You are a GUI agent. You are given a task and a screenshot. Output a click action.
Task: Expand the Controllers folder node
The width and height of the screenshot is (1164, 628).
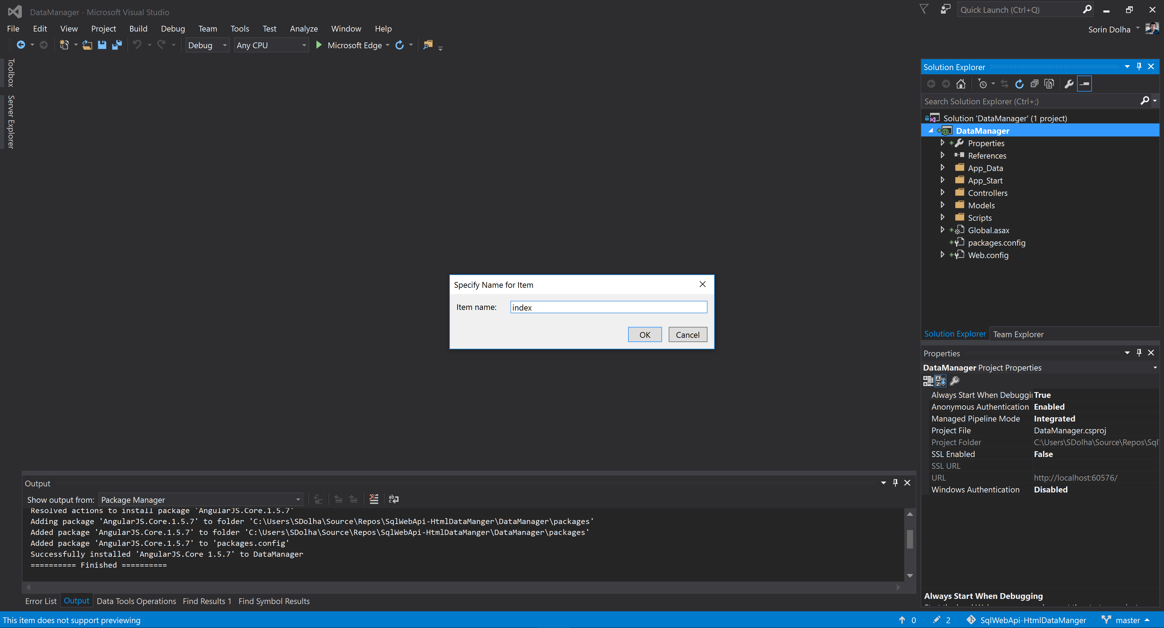(943, 193)
